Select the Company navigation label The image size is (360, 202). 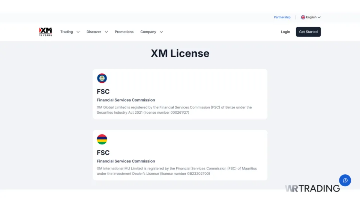coord(148,32)
